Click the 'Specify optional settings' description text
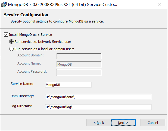The height and width of the screenshot is (131, 168). 57,21
